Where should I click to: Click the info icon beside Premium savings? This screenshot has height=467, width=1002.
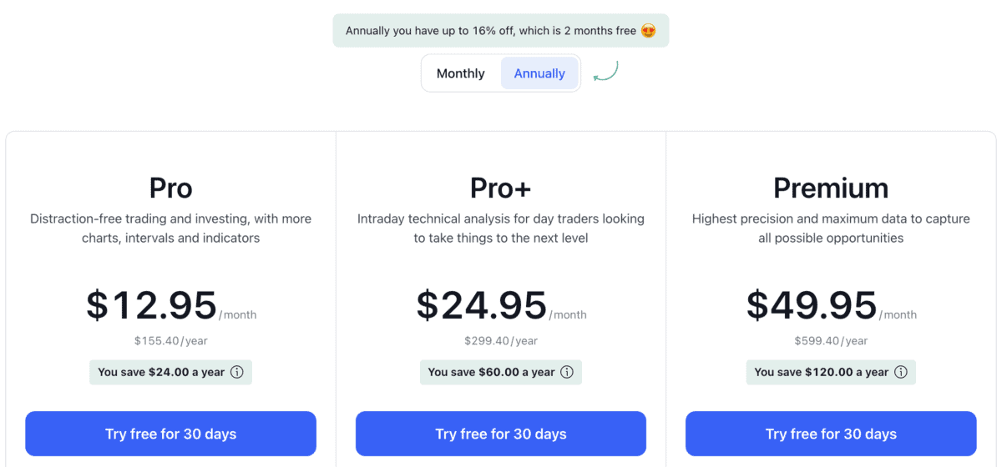(901, 372)
